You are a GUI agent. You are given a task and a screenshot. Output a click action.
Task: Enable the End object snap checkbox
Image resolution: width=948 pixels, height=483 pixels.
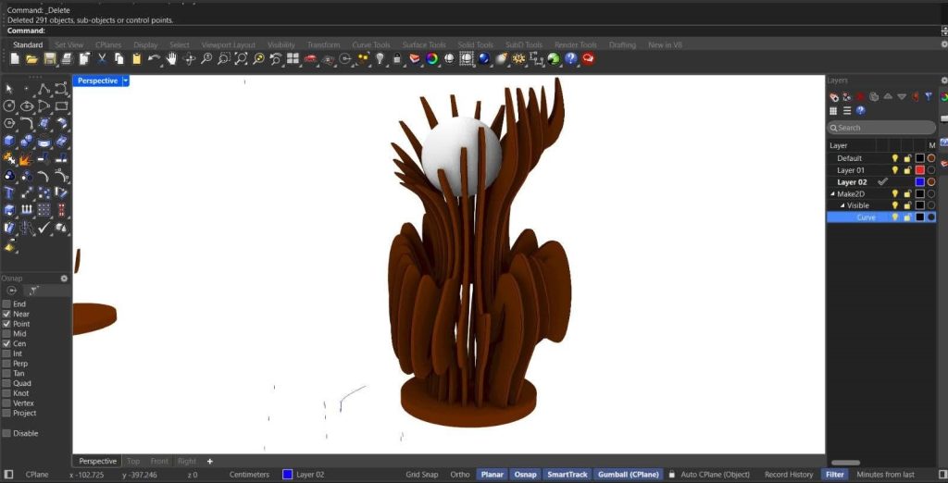pyautogui.click(x=7, y=304)
